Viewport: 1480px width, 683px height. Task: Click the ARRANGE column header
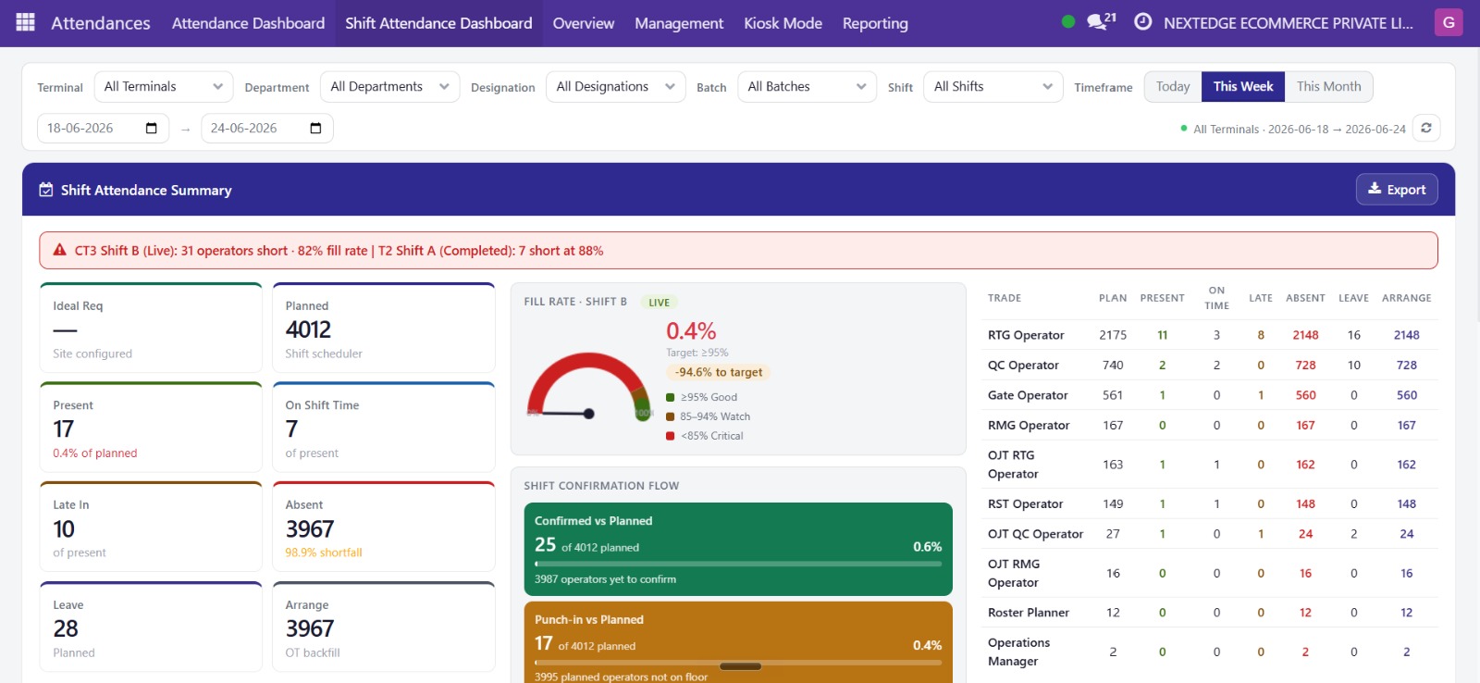(x=1406, y=298)
